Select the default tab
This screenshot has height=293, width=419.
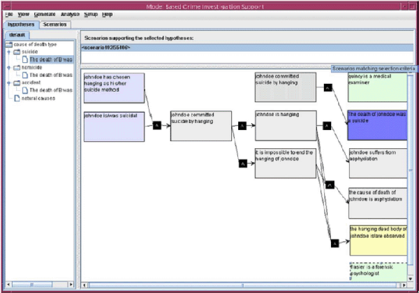point(17,34)
